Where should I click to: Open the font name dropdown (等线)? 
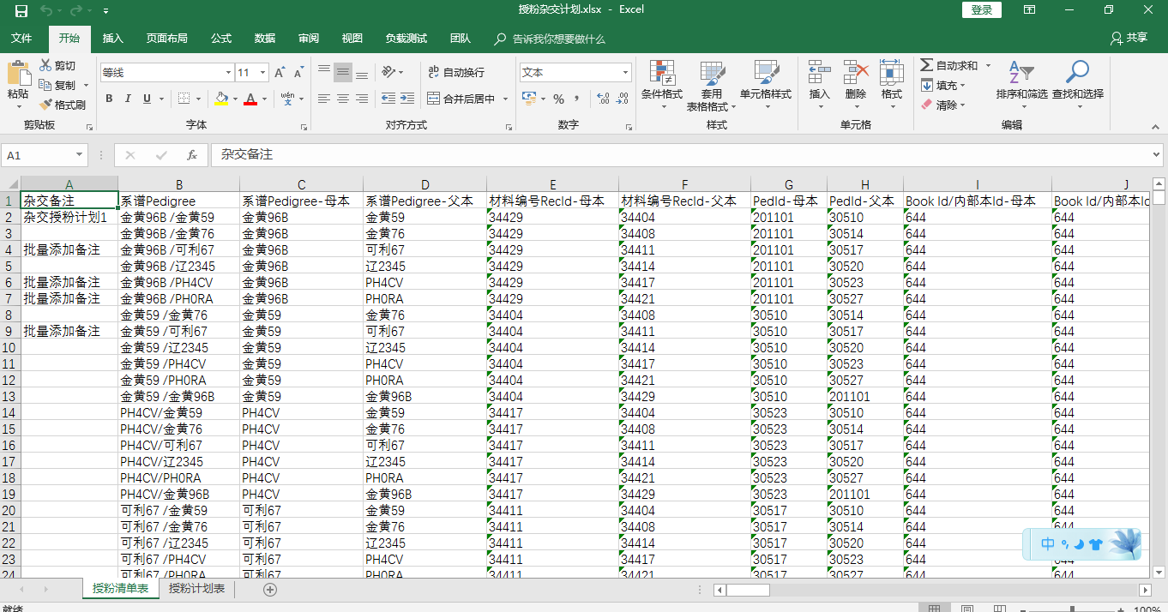(228, 73)
